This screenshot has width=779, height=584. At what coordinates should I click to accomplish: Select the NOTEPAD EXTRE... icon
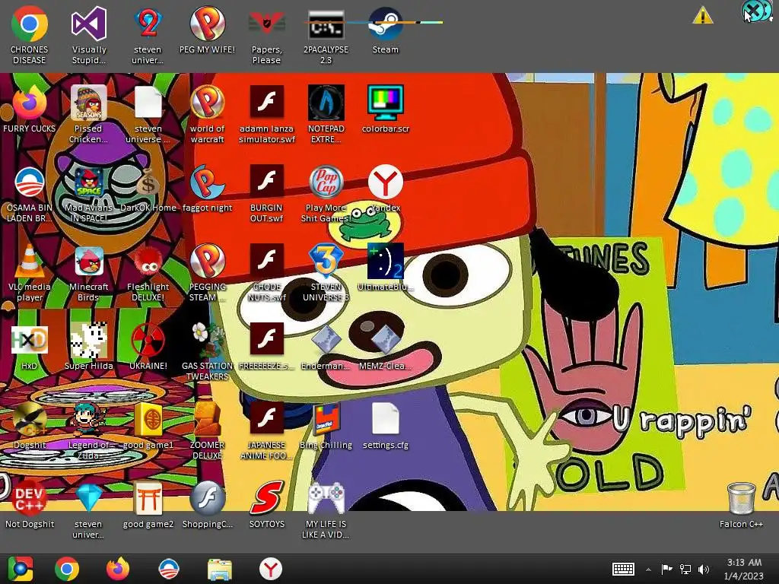(326, 103)
